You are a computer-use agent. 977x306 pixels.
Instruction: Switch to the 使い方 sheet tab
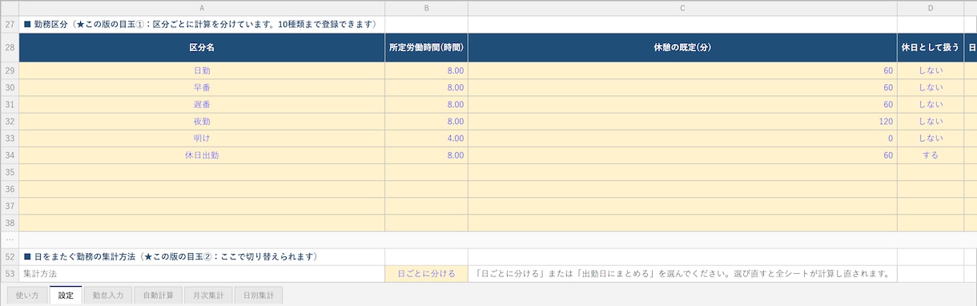[27, 295]
